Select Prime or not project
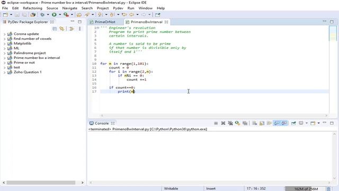This screenshot has height=191, width=339. pos(24,63)
